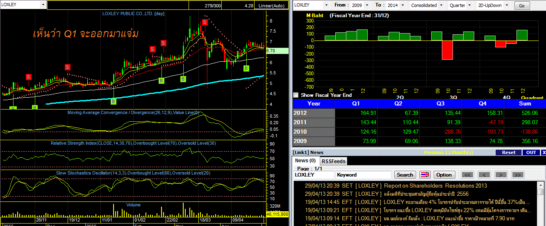Open the 19/04/13 09:21 EFT news item
This screenshot has height=226, width=546.
click(417, 210)
